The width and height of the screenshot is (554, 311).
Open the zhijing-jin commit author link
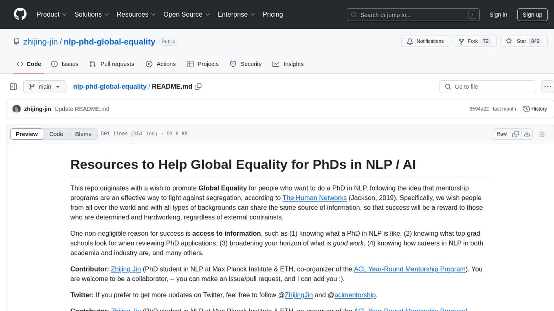tap(37, 109)
